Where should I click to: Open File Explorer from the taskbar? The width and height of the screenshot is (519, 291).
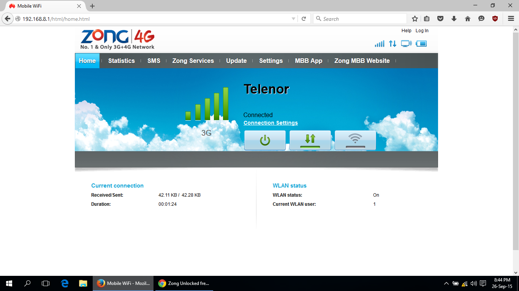[83, 283]
